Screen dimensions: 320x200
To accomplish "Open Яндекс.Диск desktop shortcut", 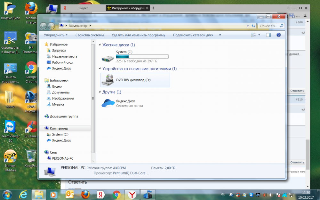I will pyautogui.click(x=10, y=11).
